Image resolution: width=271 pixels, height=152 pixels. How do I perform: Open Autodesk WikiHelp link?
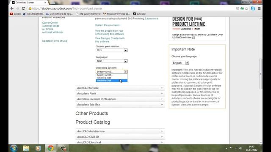53,32
